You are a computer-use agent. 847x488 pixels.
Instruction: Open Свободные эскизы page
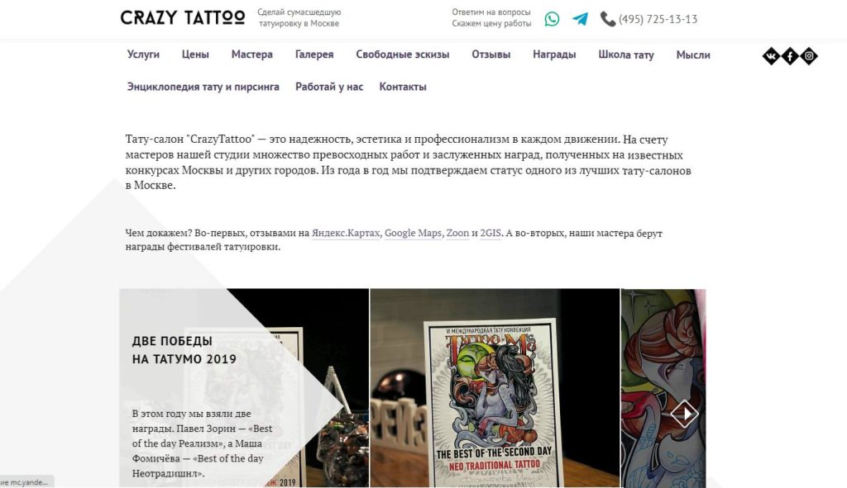pos(403,54)
